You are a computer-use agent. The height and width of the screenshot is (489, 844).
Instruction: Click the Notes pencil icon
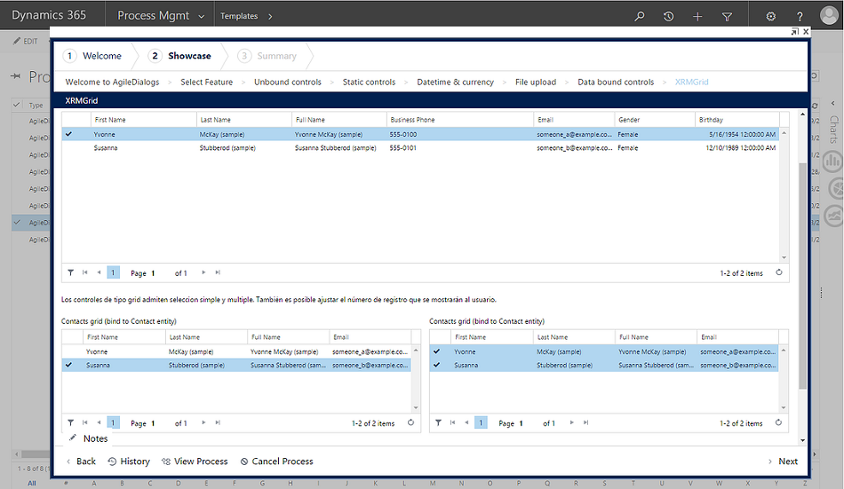pyautogui.click(x=73, y=438)
